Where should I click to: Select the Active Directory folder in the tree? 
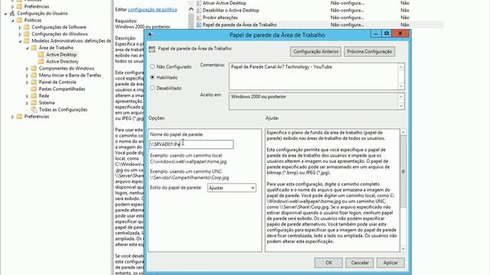tap(62, 61)
